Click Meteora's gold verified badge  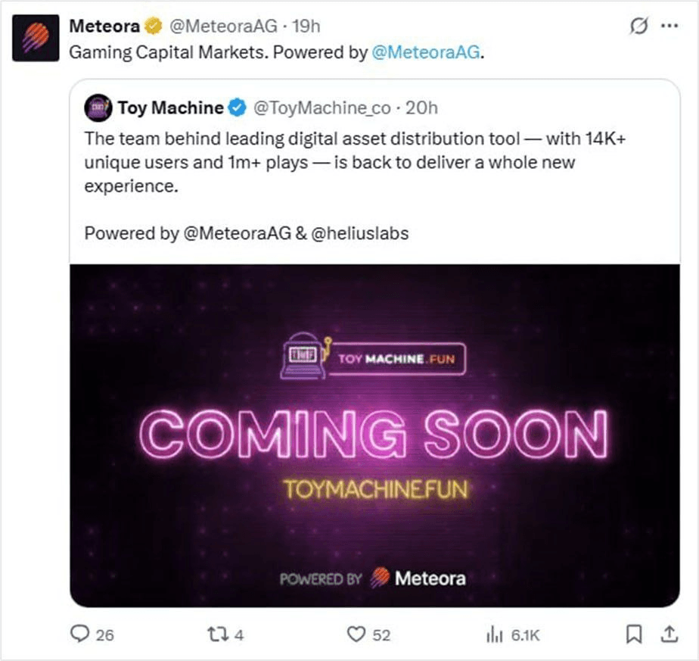pos(154,26)
